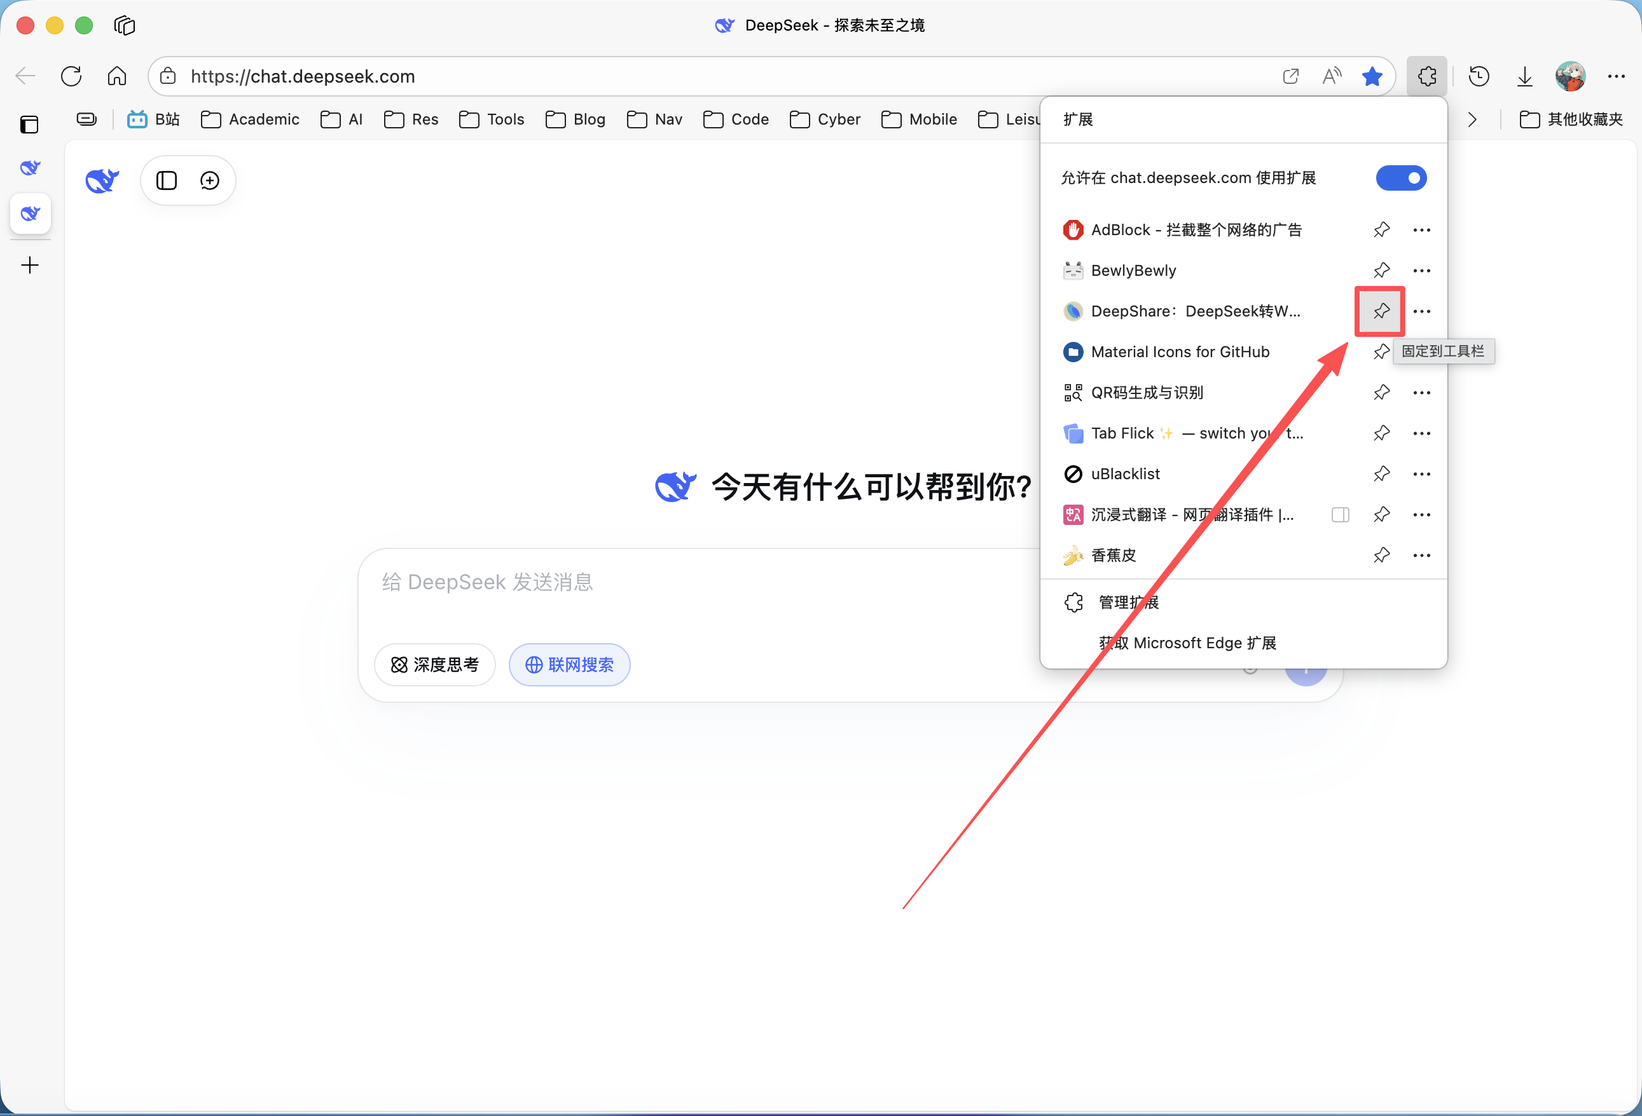Disable extensions on chat.deepseek.com switch
The width and height of the screenshot is (1642, 1116).
(1400, 178)
